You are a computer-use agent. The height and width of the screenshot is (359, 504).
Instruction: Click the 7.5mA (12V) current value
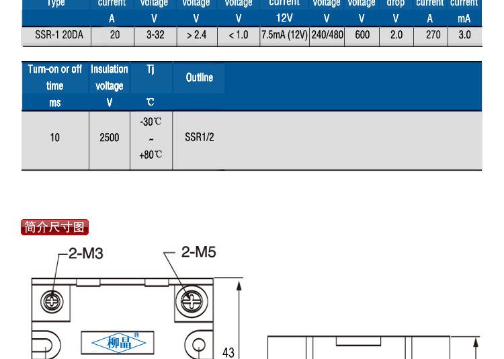point(284,34)
